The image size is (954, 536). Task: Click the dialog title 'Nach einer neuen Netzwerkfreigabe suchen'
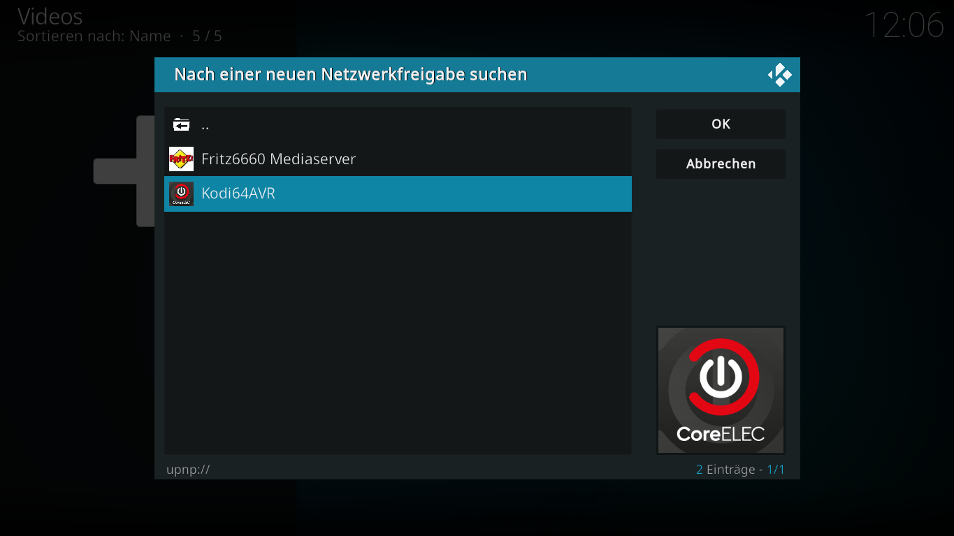click(350, 75)
